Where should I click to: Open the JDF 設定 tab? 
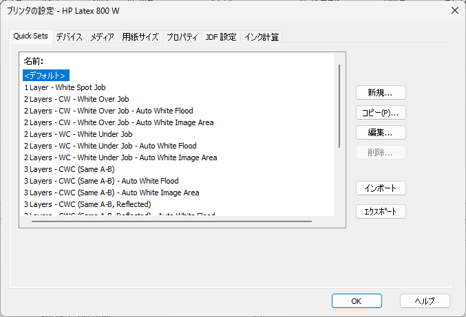(221, 37)
